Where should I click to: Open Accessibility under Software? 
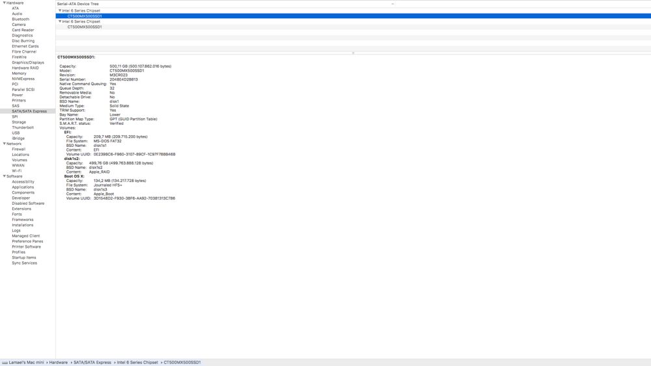tap(23, 181)
